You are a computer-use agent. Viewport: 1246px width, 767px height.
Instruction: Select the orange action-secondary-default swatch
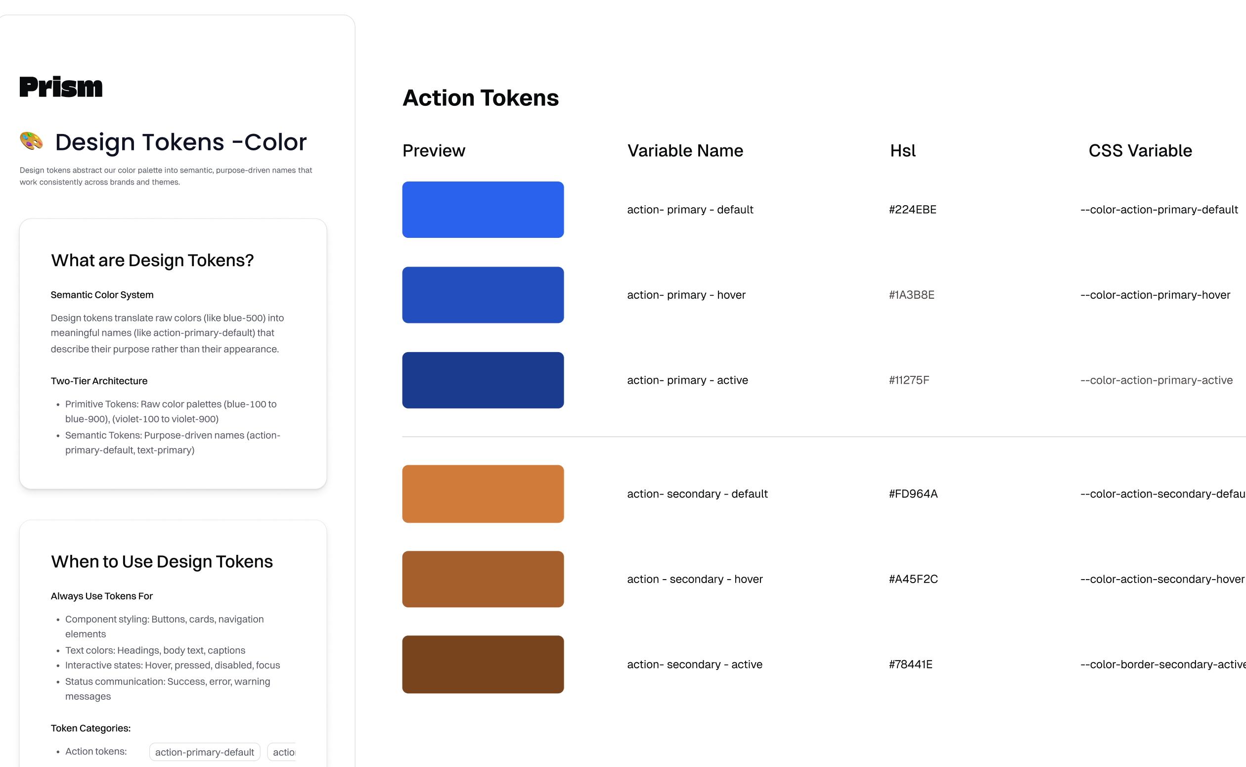(482, 493)
